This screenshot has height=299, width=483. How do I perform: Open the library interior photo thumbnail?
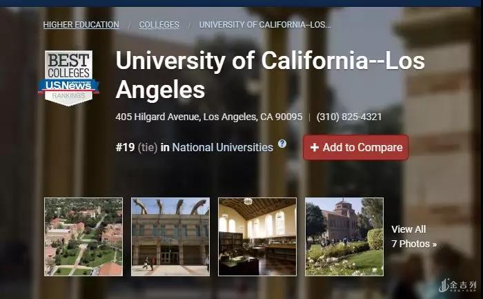(x=257, y=237)
